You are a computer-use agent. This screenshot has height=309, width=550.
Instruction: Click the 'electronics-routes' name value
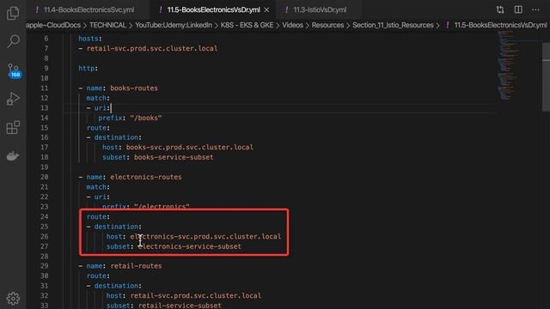pyautogui.click(x=146, y=178)
